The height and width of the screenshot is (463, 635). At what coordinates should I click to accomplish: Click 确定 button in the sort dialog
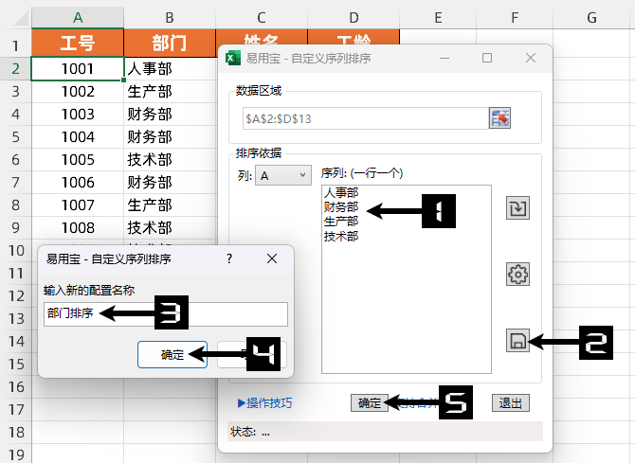tap(370, 403)
